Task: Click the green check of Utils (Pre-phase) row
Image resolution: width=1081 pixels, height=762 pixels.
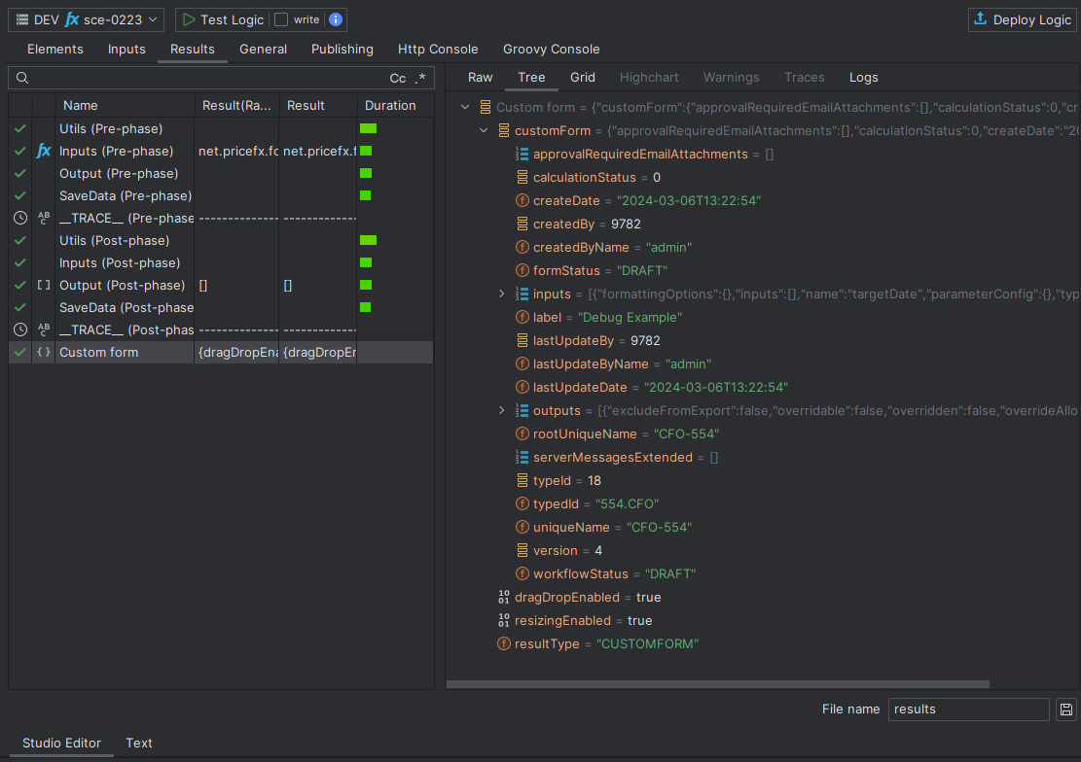Action: click(x=20, y=129)
